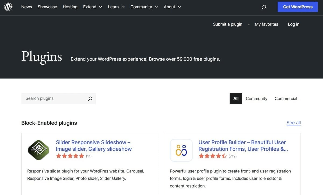Focus the Search plugins field

(55, 98)
